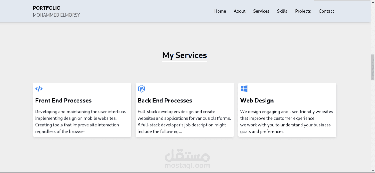This screenshot has height=173, width=375.
Task: Go to the Skills section via navbar
Action: (x=282, y=11)
